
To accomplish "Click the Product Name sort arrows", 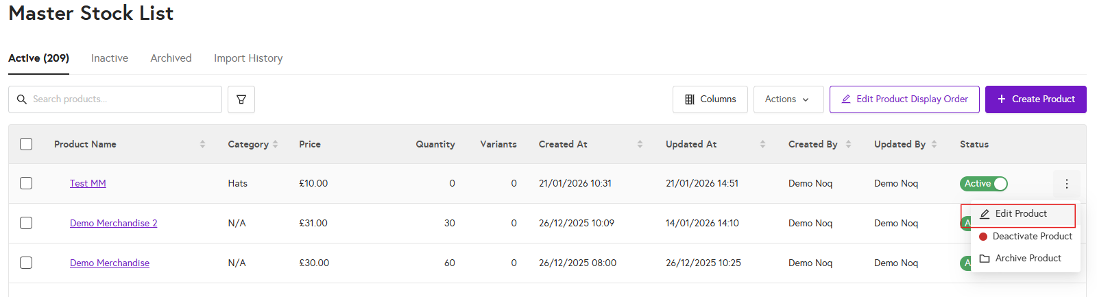I will pyautogui.click(x=202, y=144).
